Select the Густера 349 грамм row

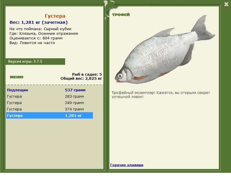click(x=49, y=103)
